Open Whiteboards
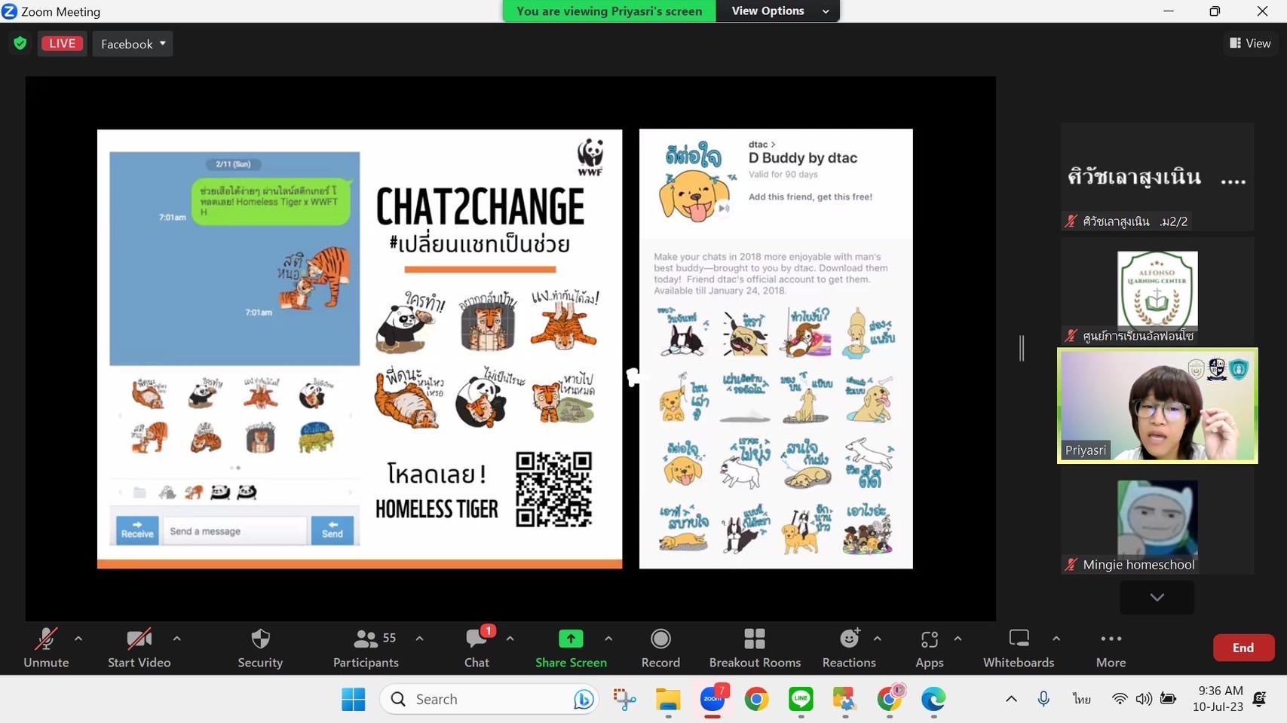The height and width of the screenshot is (723, 1287). (1018, 648)
